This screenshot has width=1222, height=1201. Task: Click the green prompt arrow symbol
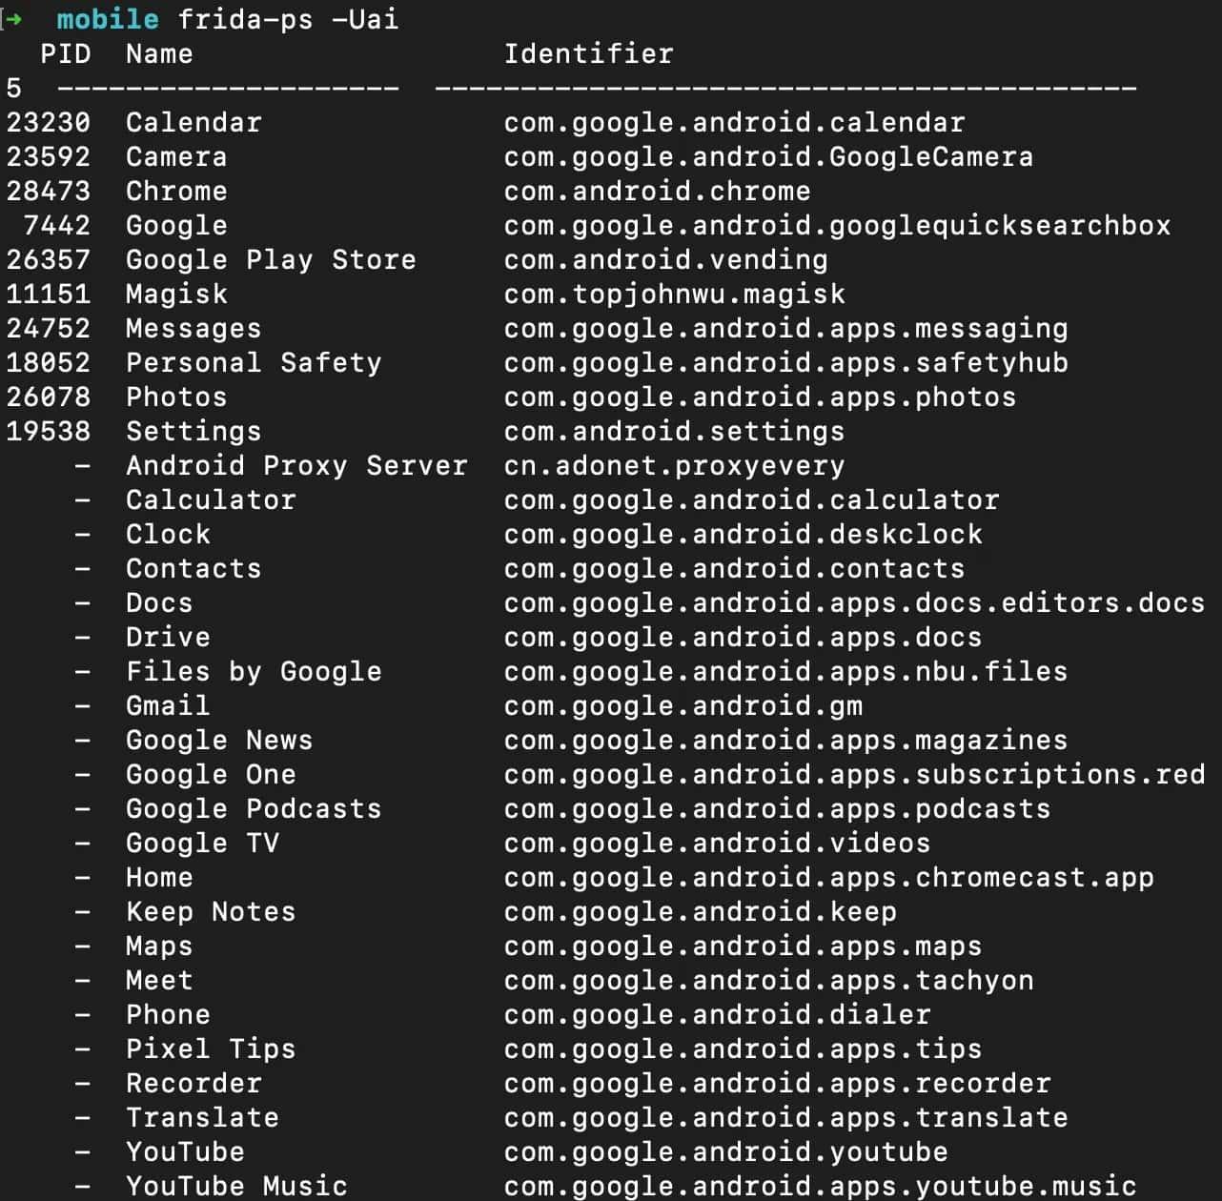(x=14, y=19)
